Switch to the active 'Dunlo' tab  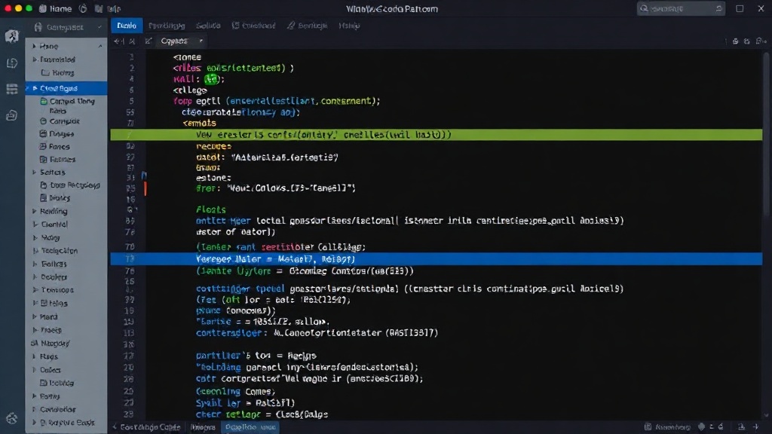[x=127, y=26]
